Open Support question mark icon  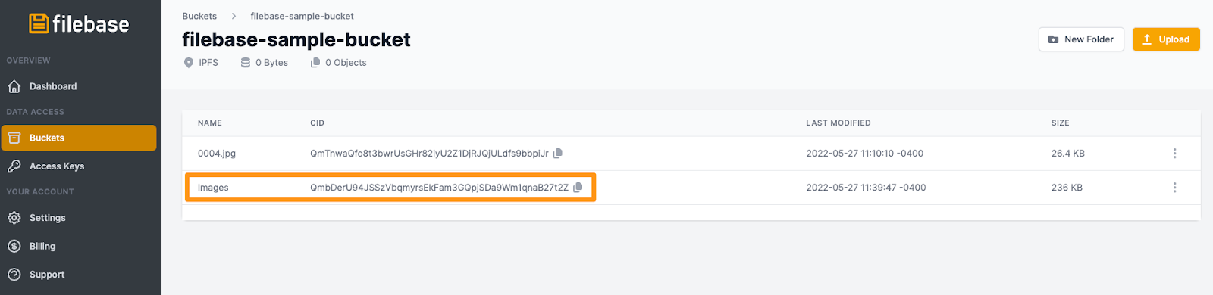click(14, 275)
